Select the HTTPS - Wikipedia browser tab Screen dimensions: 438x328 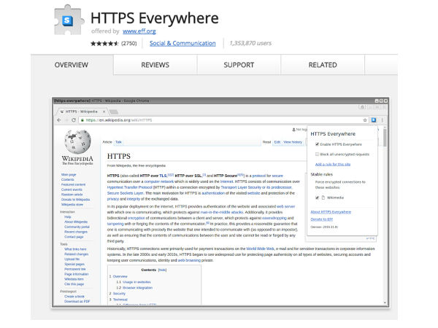coord(81,112)
